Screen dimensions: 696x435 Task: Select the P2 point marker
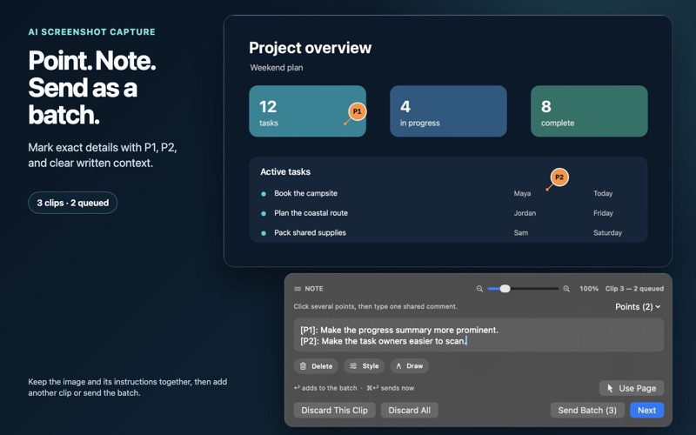click(559, 177)
